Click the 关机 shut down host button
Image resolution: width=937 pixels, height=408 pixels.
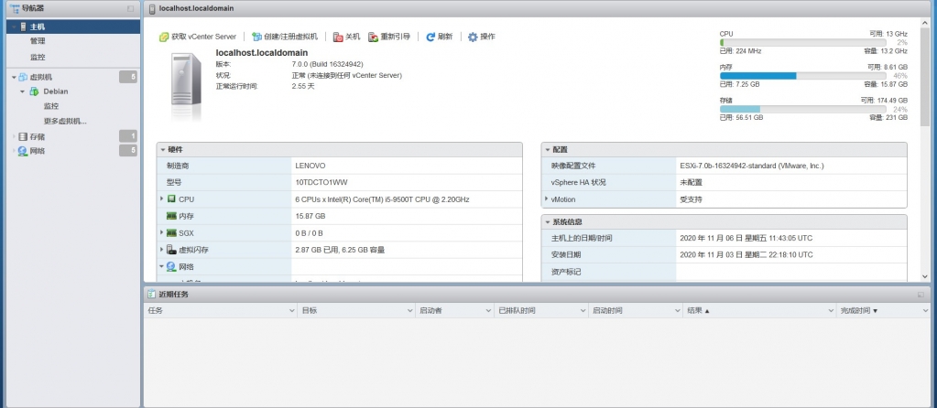(x=347, y=37)
